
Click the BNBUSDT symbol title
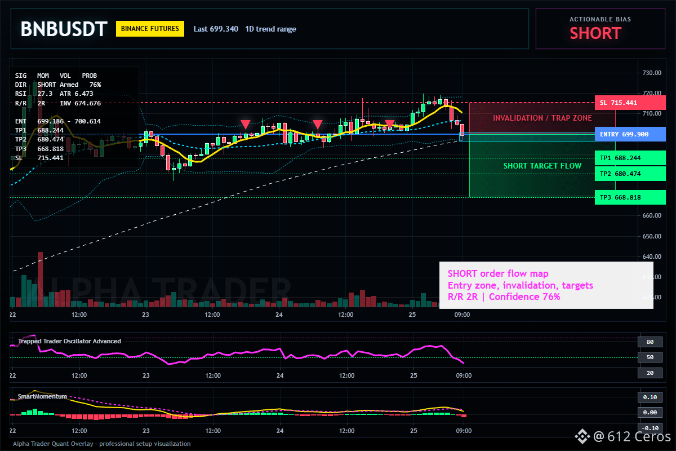point(64,29)
